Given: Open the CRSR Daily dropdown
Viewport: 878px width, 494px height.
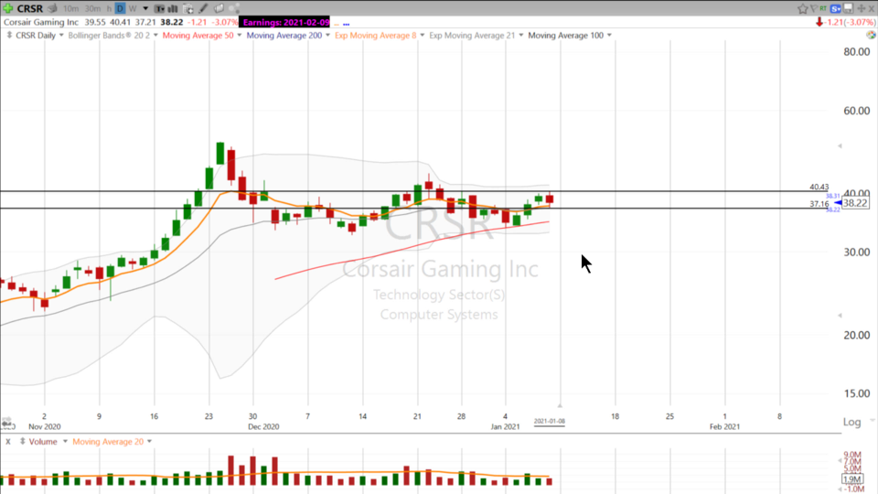Looking at the screenshot, I should point(61,35).
